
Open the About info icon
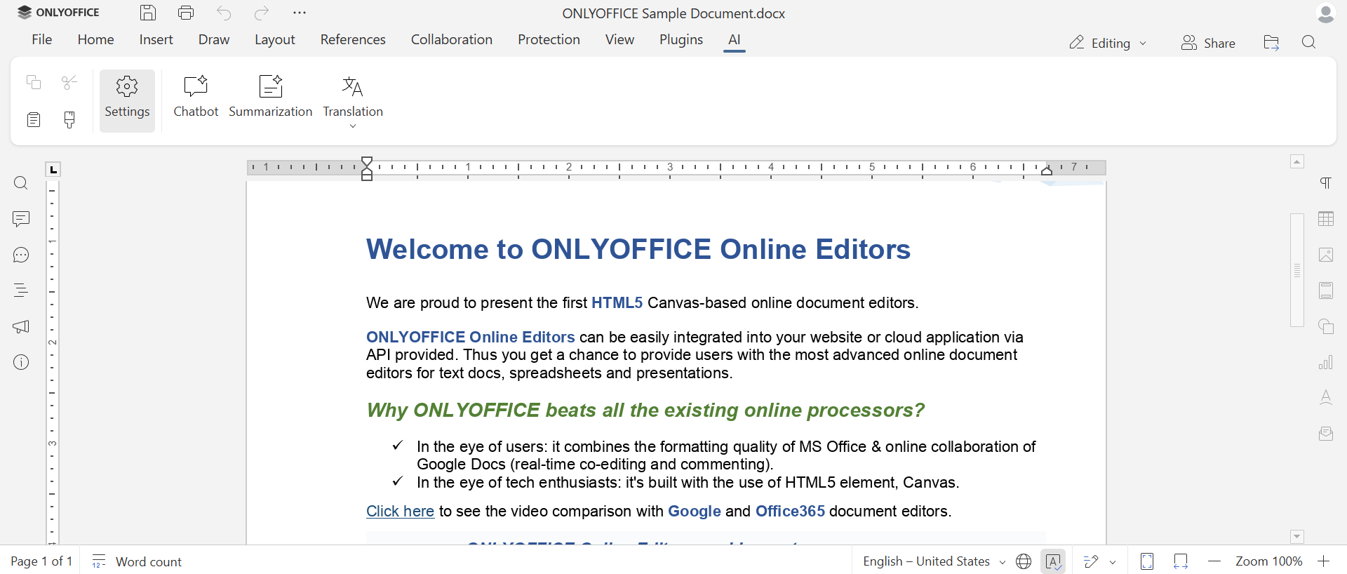(21, 362)
